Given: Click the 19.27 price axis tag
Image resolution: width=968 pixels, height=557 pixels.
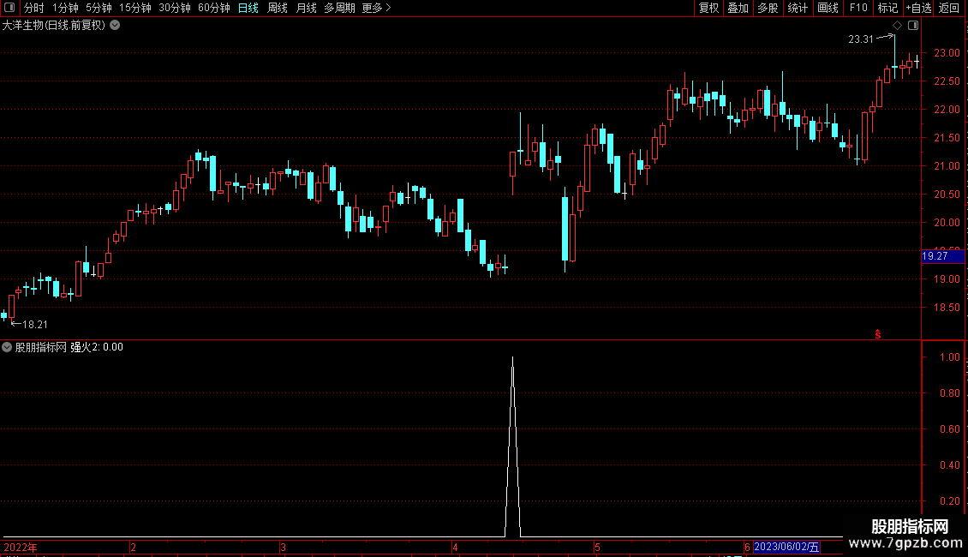Looking at the screenshot, I should (x=942, y=256).
